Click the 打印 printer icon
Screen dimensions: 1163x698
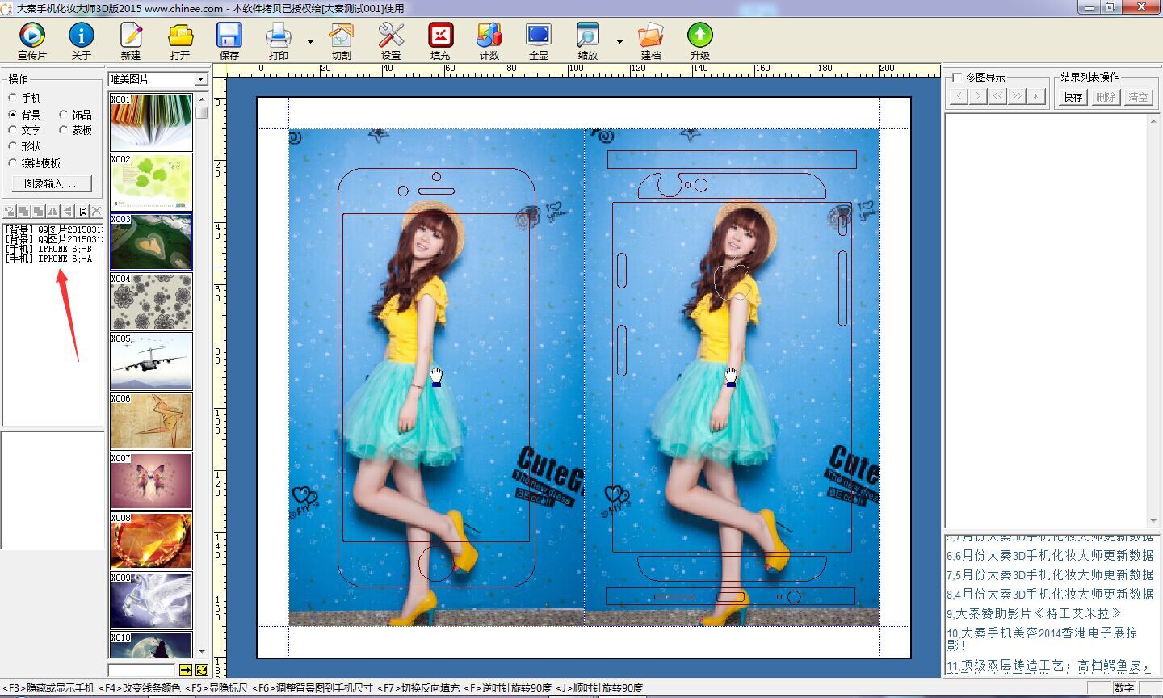tap(279, 36)
